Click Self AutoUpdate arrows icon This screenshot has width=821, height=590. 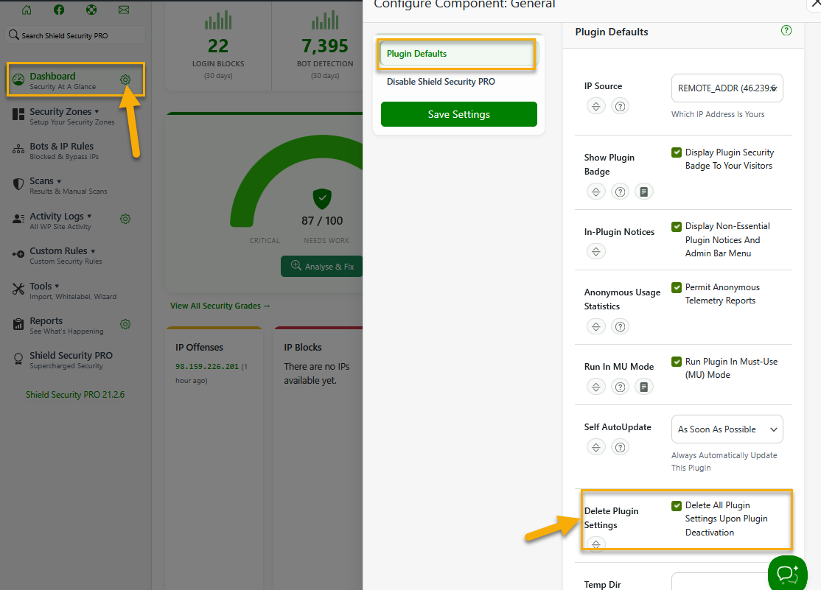(x=596, y=448)
